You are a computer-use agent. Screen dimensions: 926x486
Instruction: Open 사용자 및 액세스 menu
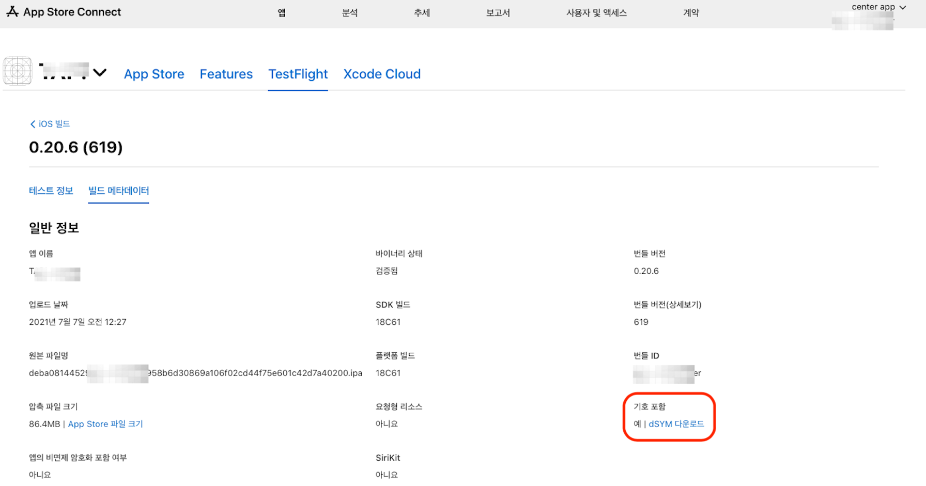(597, 12)
